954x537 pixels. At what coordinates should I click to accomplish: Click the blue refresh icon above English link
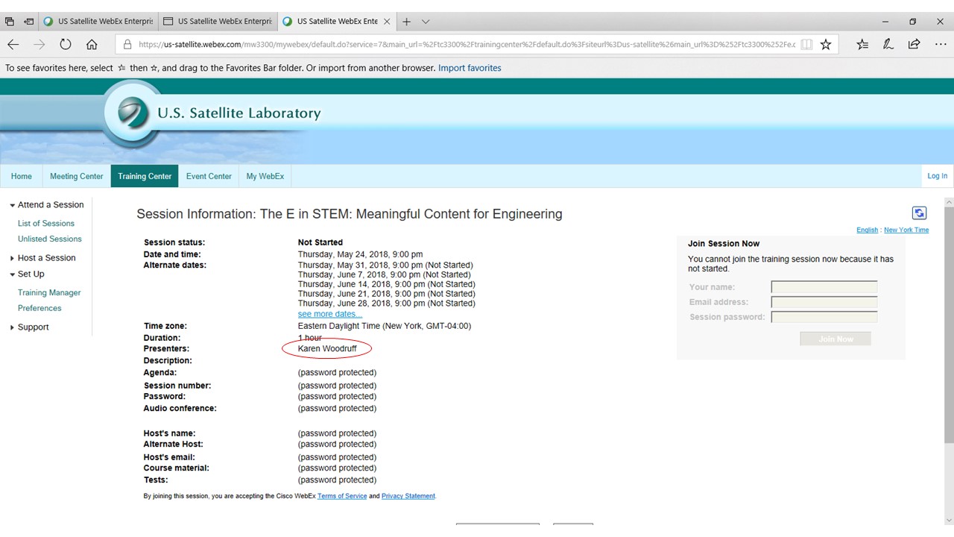click(919, 213)
